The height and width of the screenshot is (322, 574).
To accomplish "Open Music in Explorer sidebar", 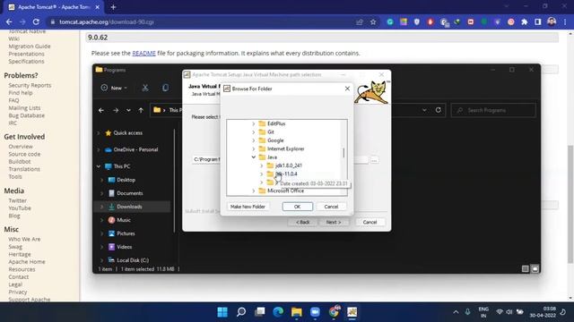I will (124, 220).
